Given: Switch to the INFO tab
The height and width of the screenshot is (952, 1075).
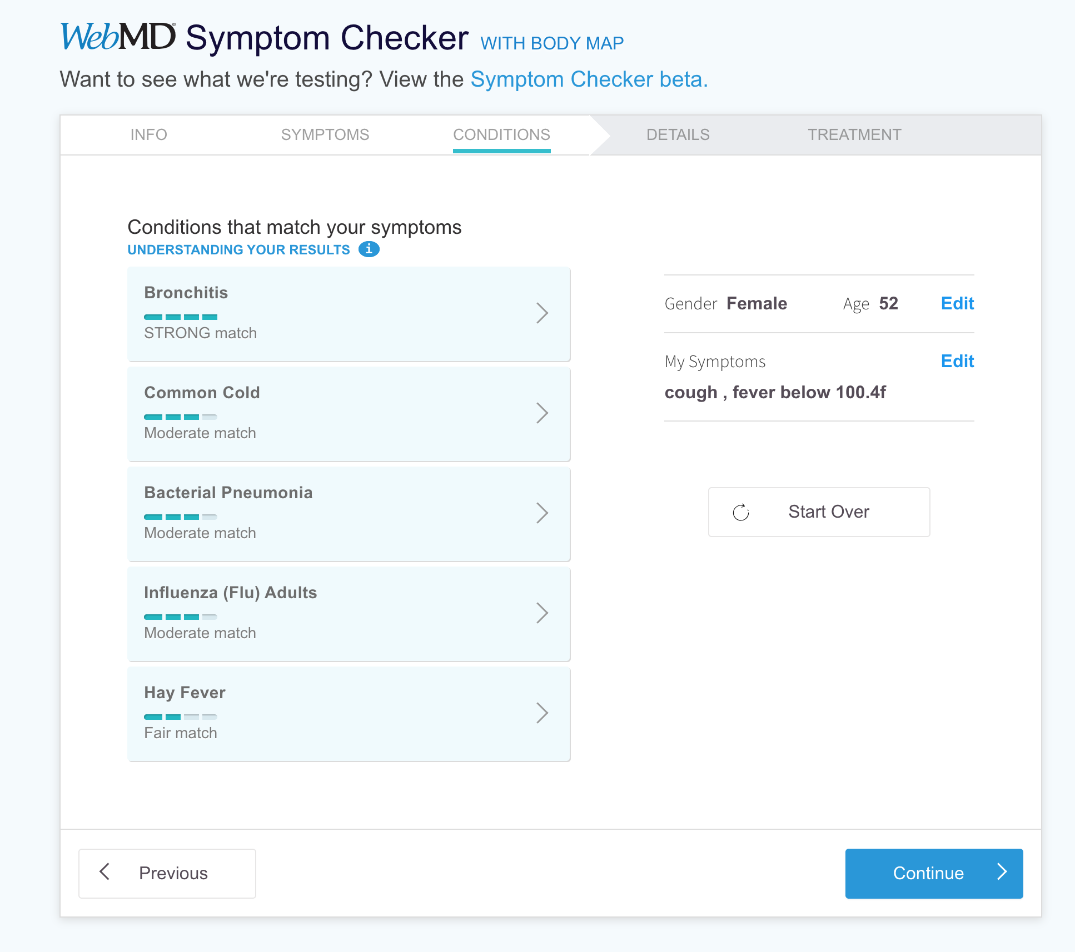Looking at the screenshot, I should pos(148,134).
